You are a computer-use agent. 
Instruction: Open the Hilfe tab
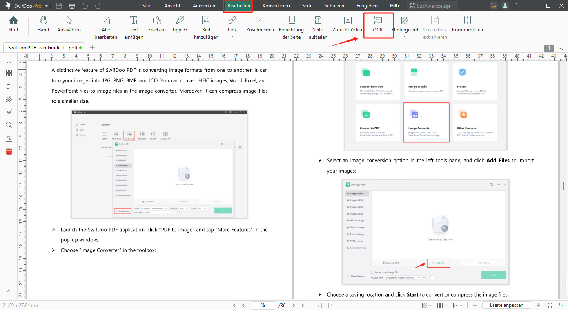pos(395,6)
